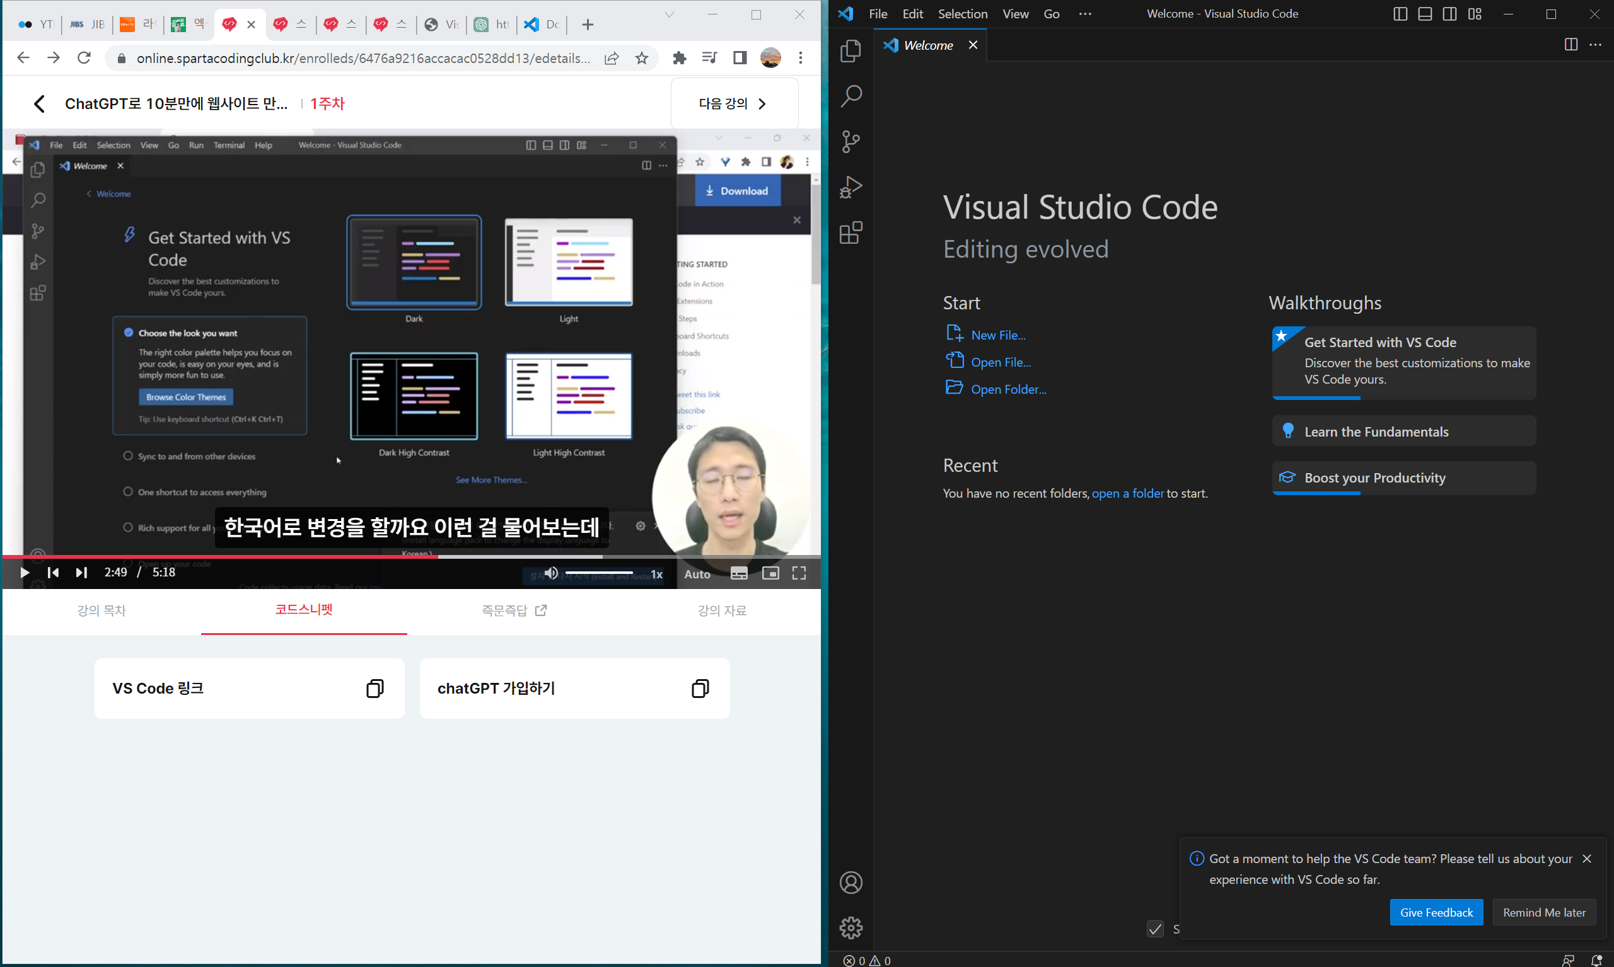Viewport: 1614px width, 967px height.
Task: Enter fullscreen video mode
Action: click(799, 573)
